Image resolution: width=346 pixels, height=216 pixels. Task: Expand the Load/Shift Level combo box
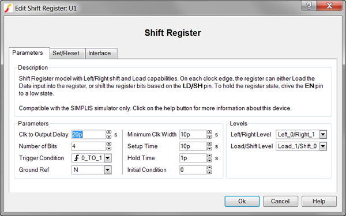[x=323, y=146]
